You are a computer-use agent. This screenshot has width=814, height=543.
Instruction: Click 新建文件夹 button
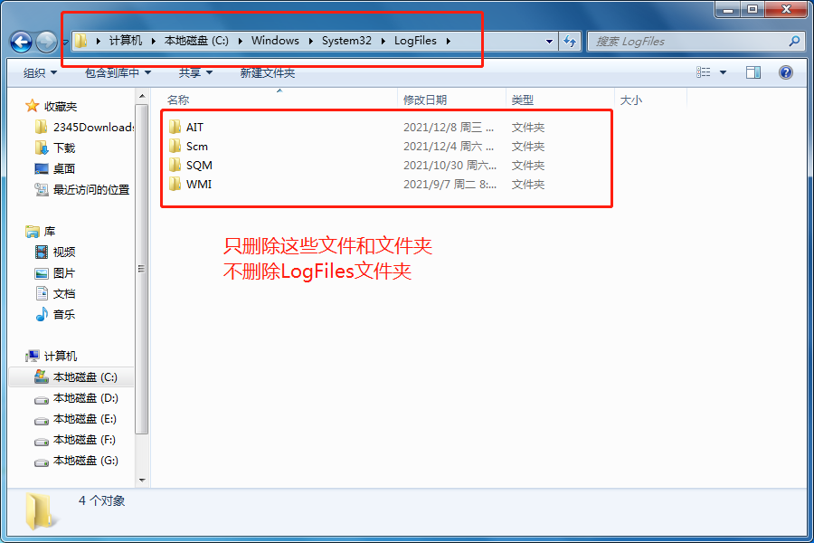(268, 72)
